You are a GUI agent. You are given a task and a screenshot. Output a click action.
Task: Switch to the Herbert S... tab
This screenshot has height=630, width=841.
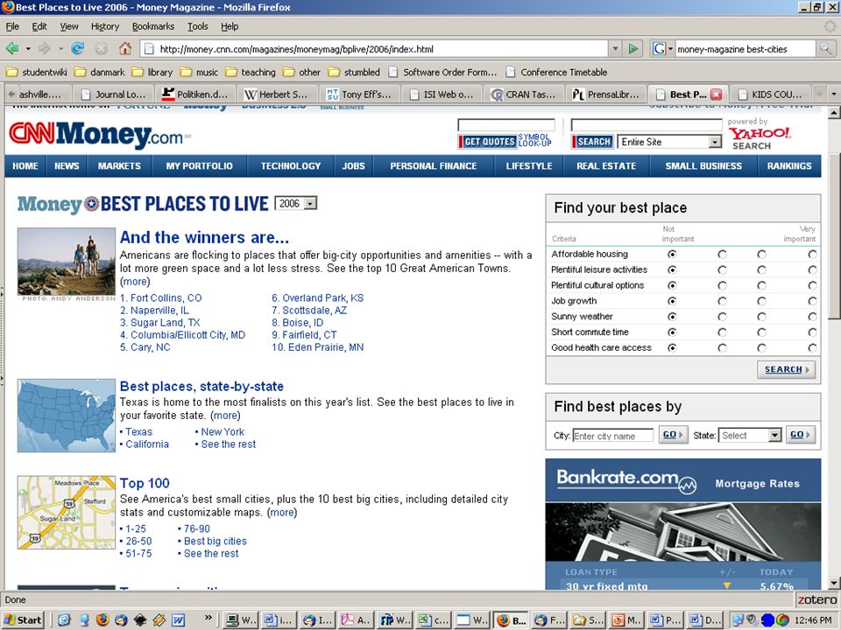pyautogui.click(x=276, y=94)
